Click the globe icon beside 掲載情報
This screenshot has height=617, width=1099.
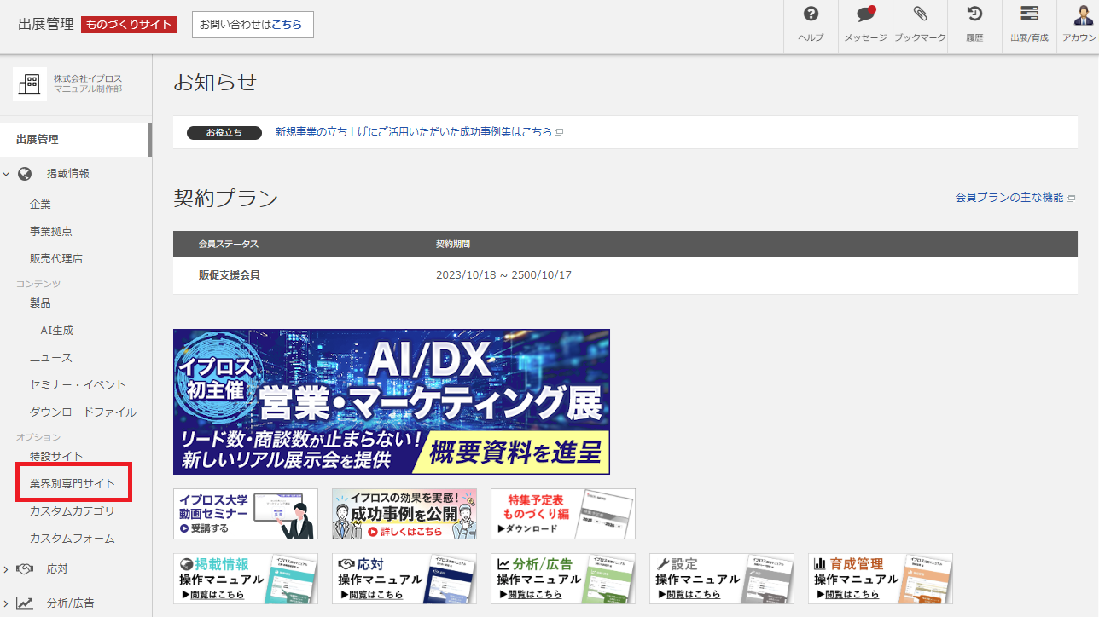pyautogui.click(x=26, y=173)
